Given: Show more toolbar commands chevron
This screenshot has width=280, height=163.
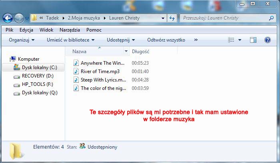Looking at the screenshot, I should tap(196, 40).
